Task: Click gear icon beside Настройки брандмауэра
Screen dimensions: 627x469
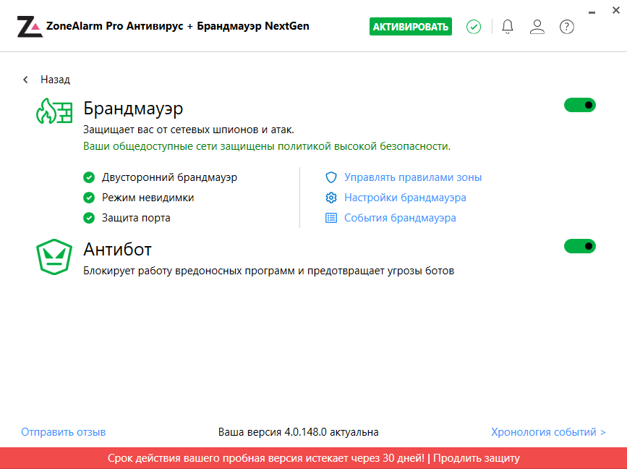Action: (331, 198)
